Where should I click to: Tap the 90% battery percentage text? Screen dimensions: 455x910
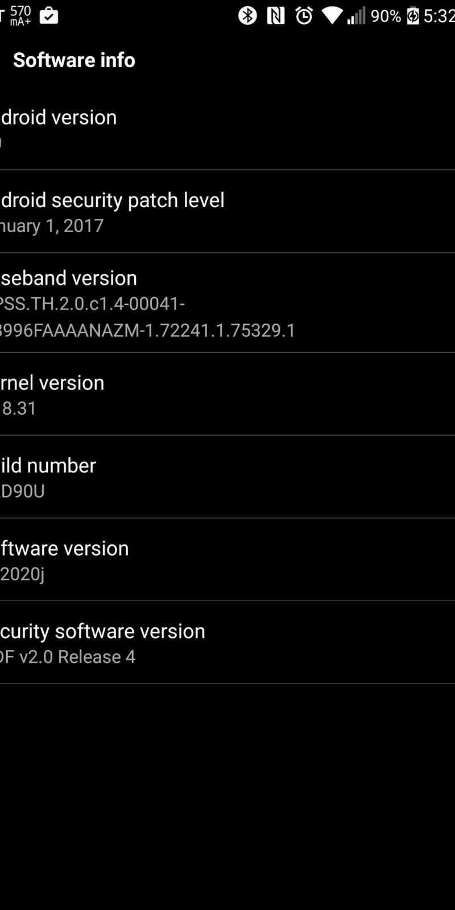click(386, 16)
